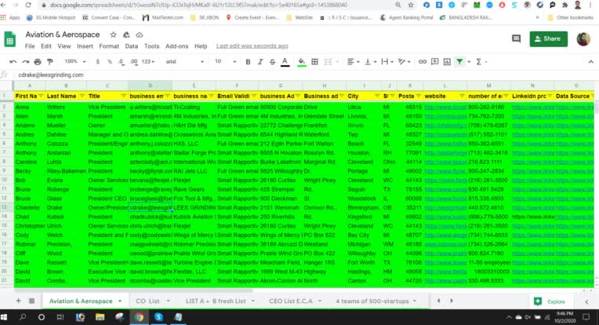Click the undo arrow icon

click(13, 61)
